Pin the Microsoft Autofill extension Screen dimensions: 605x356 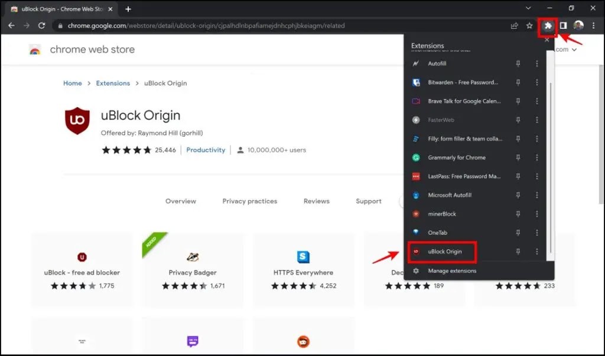(518, 195)
